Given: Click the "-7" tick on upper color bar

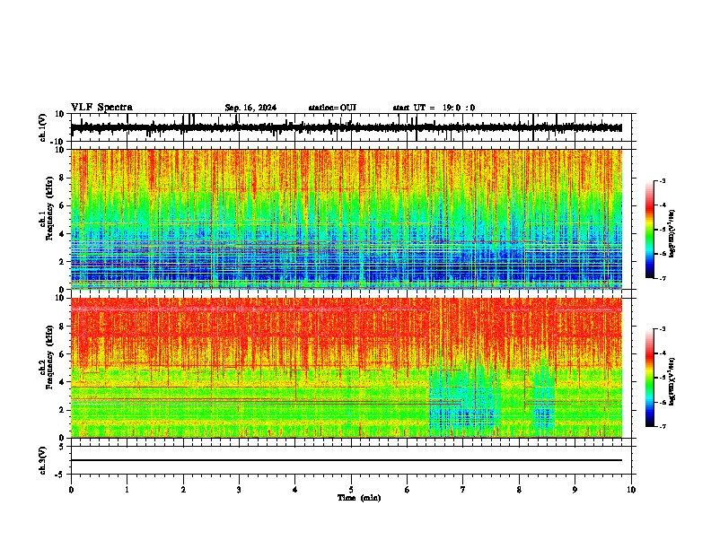Looking at the screenshot, I should click(662, 278).
